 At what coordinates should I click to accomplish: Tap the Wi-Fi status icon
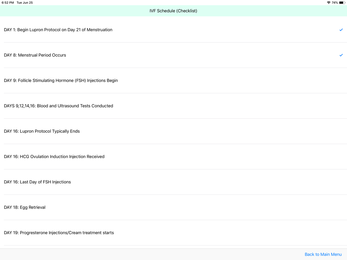coord(328,3)
